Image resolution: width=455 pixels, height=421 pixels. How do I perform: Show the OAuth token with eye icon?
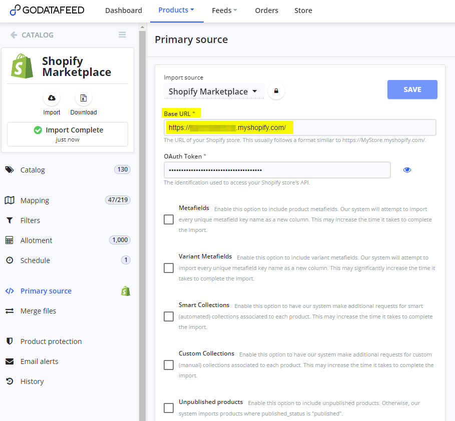coord(407,170)
